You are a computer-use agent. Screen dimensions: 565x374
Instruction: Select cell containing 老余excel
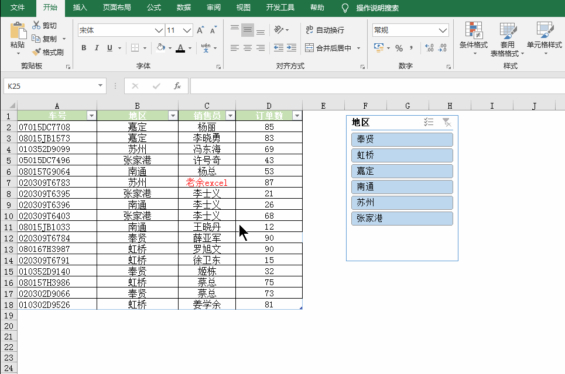(x=207, y=182)
